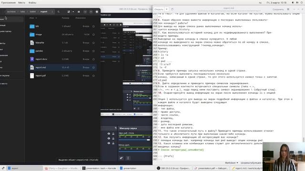Screen dimensions: 305x171
Task: Star the image folder
Action: click(x=93, y=35)
